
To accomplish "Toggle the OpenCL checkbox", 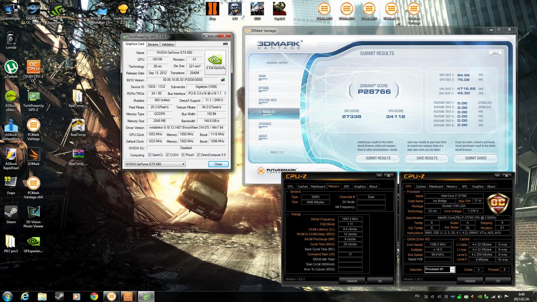I will (x=150, y=155).
